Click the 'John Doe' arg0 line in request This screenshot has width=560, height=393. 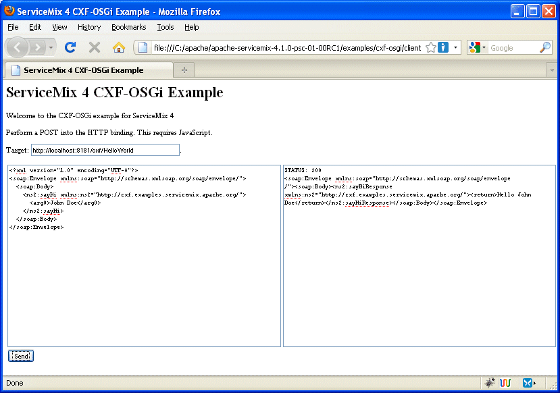point(65,203)
